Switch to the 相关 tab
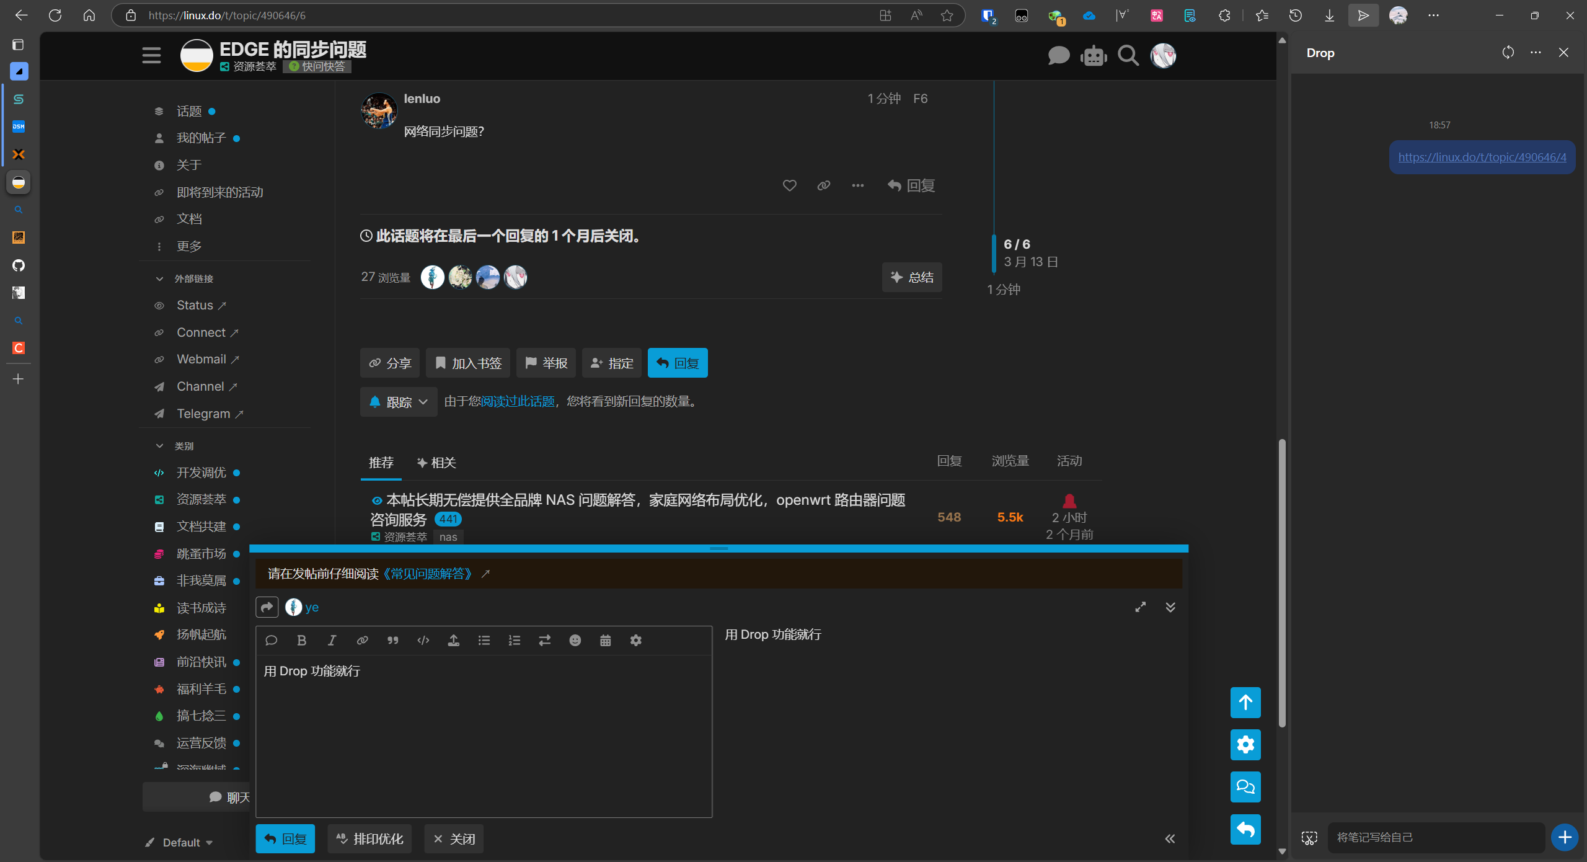Screen dimensions: 1587x862 point(436,463)
